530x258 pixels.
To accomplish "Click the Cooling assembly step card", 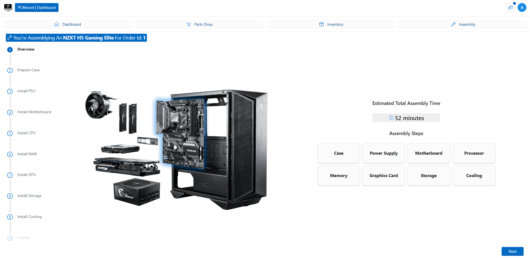I will [474, 175].
